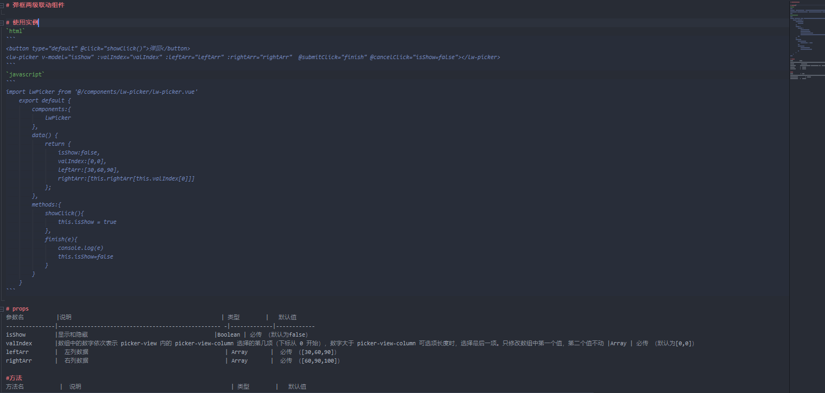The image size is (825, 393).
Task: Click the 'showClick(){' line
Action: pyautogui.click(x=65, y=213)
